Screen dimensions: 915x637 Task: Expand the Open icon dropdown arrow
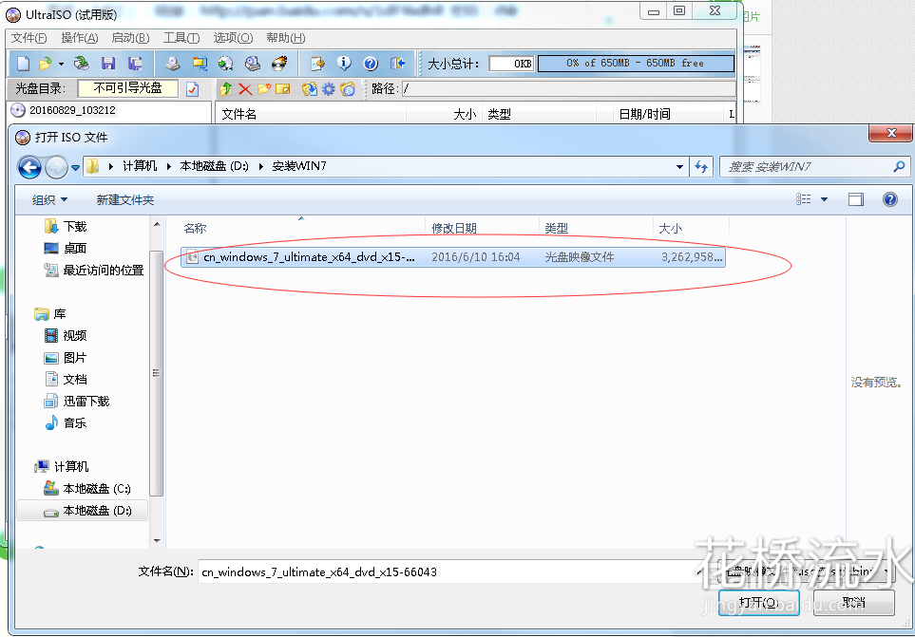[x=59, y=63]
